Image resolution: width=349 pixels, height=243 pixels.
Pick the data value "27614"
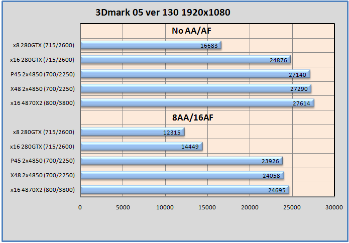[x=302, y=103]
